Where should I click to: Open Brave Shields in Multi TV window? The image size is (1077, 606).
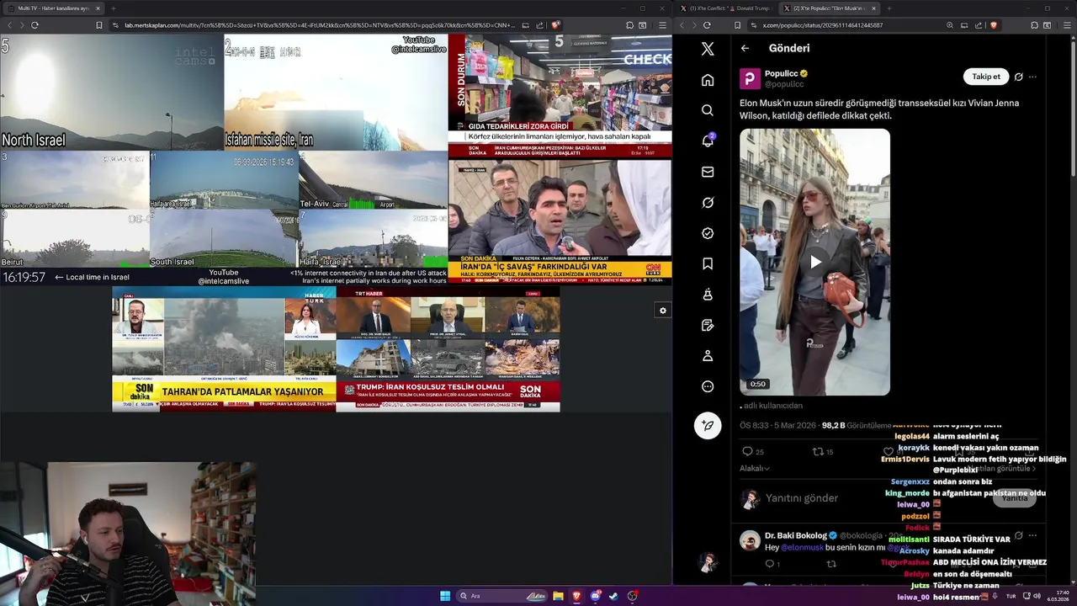(x=555, y=25)
